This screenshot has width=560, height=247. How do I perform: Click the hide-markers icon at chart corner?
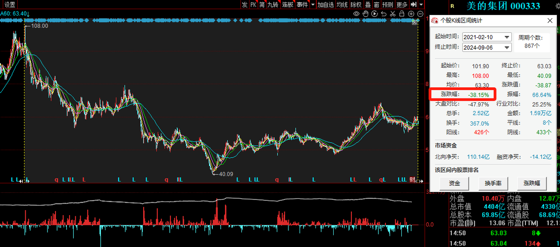(414, 22)
